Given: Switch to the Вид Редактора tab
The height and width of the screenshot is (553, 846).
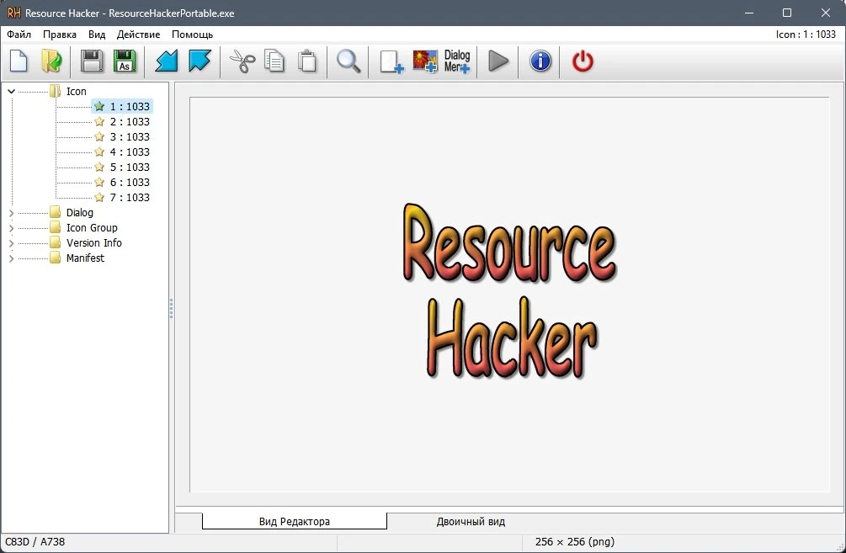Looking at the screenshot, I should click(294, 521).
